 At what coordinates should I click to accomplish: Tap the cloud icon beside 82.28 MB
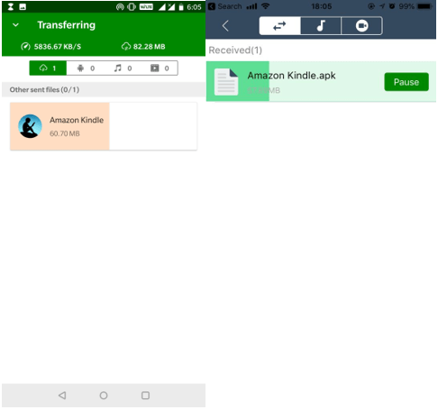coord(126,47)
